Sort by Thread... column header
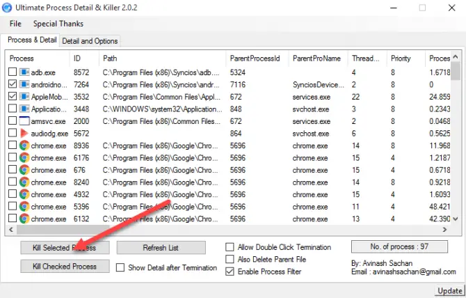The height and width of the screenshot is (298, 466). [367, 58]
